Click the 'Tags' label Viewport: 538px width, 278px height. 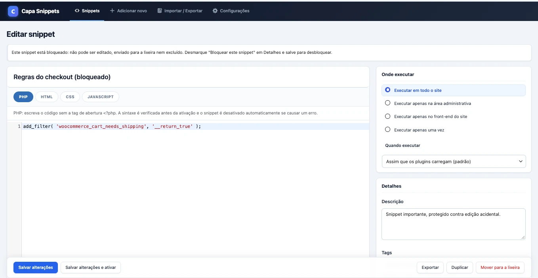click(387, 253)
